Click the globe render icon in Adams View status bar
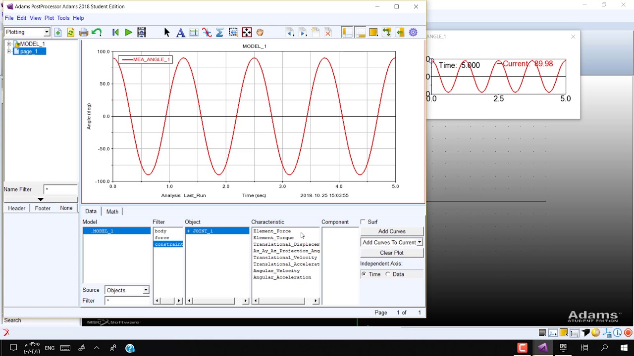Viewport: 634px width, 356px height. click(596, 333)
